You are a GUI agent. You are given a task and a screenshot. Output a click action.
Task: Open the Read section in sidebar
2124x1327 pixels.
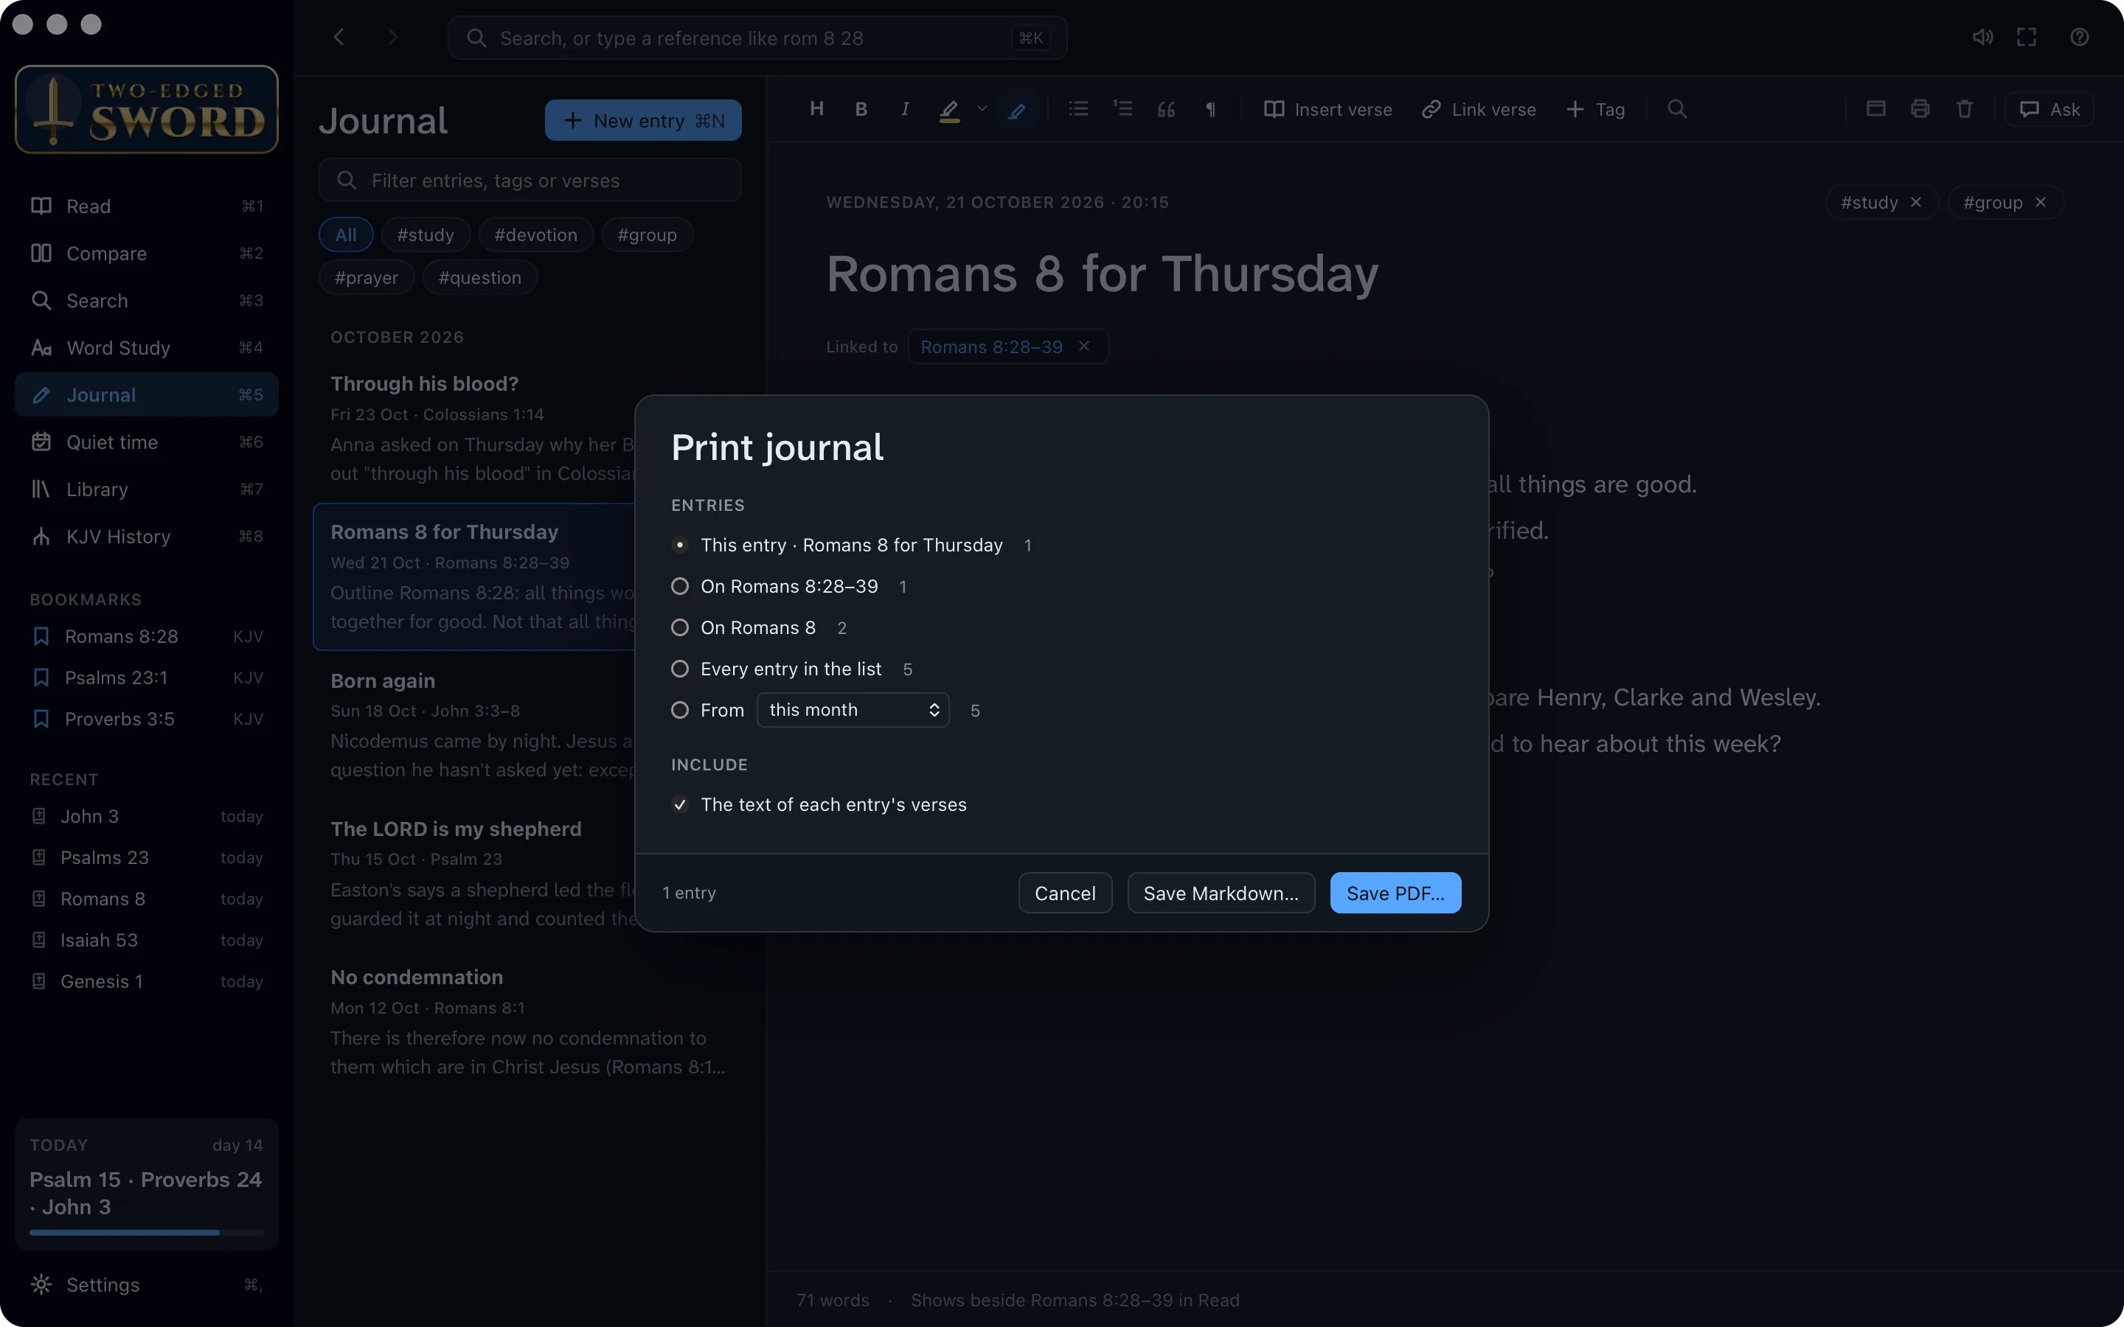tap(147, 206)
